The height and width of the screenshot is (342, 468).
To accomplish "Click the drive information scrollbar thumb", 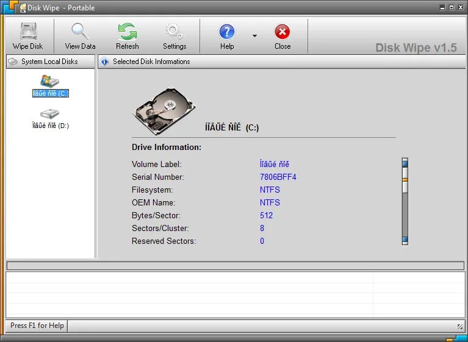I will [x=405, y=180].
